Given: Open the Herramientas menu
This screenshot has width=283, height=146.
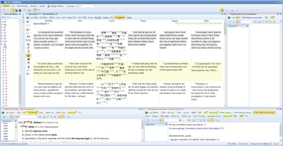Looking at the screenshot, I should click(x=23, y=6).
